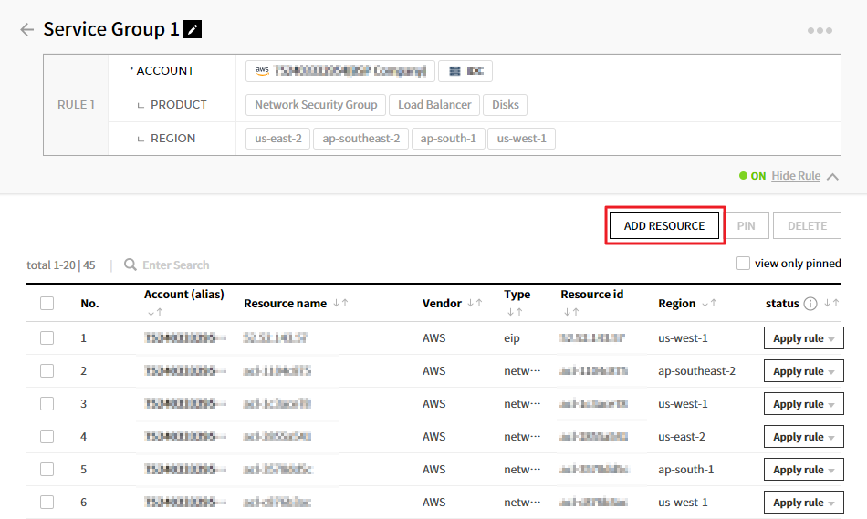
Task: Check the select-all checkbox in table header
Action: click(x=47, y=304)
